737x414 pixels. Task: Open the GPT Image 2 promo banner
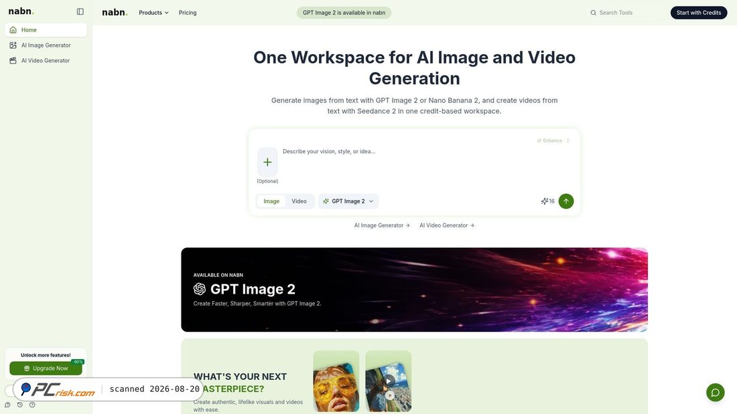(414, 290)
